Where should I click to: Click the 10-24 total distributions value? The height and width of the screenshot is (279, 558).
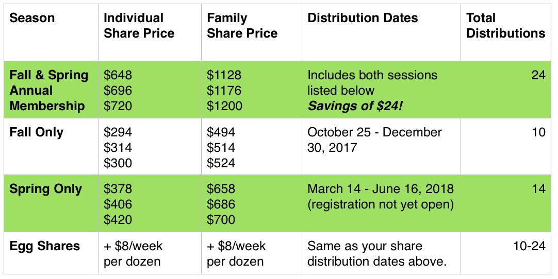tap(529, 246)
